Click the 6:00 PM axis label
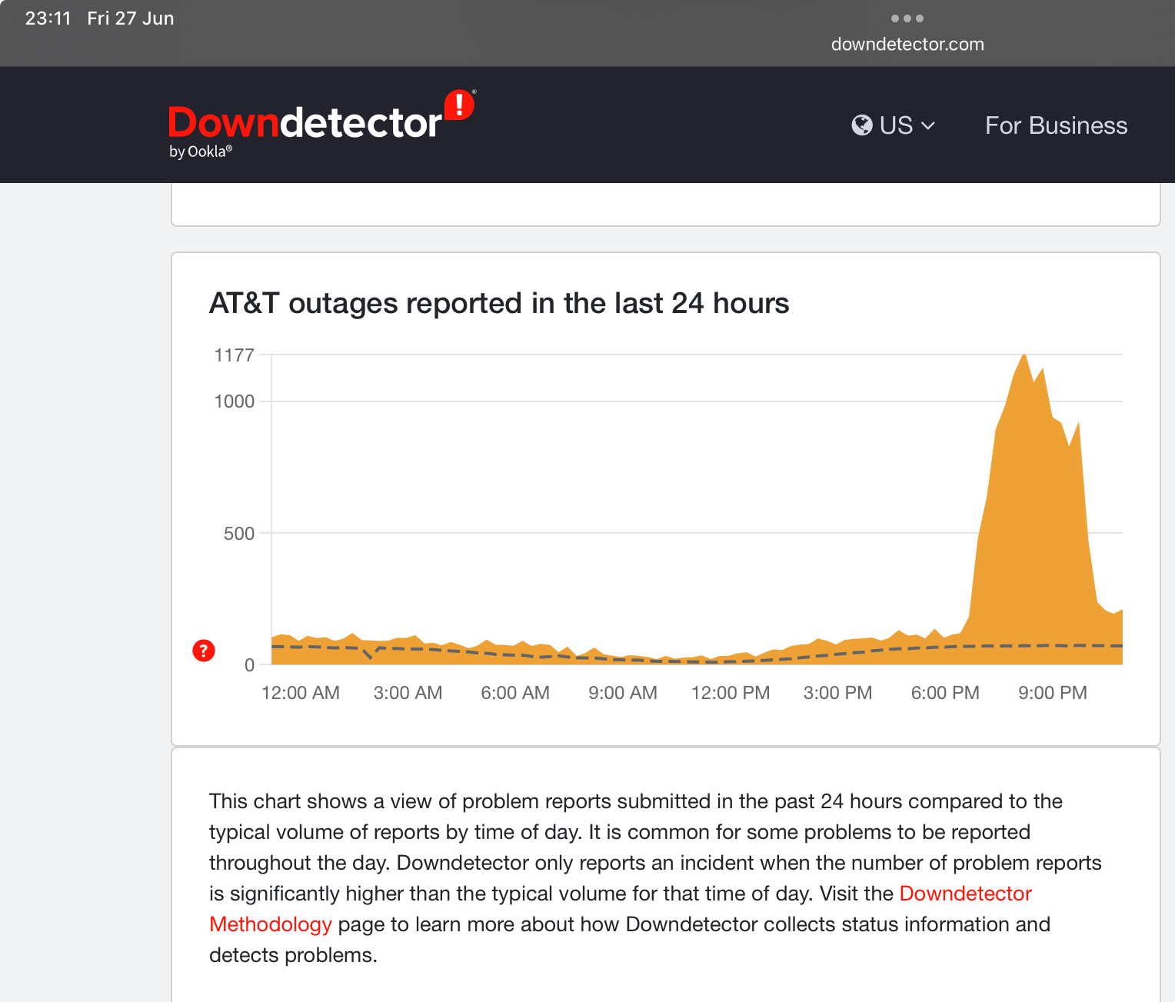 click(x=945, y=693)
